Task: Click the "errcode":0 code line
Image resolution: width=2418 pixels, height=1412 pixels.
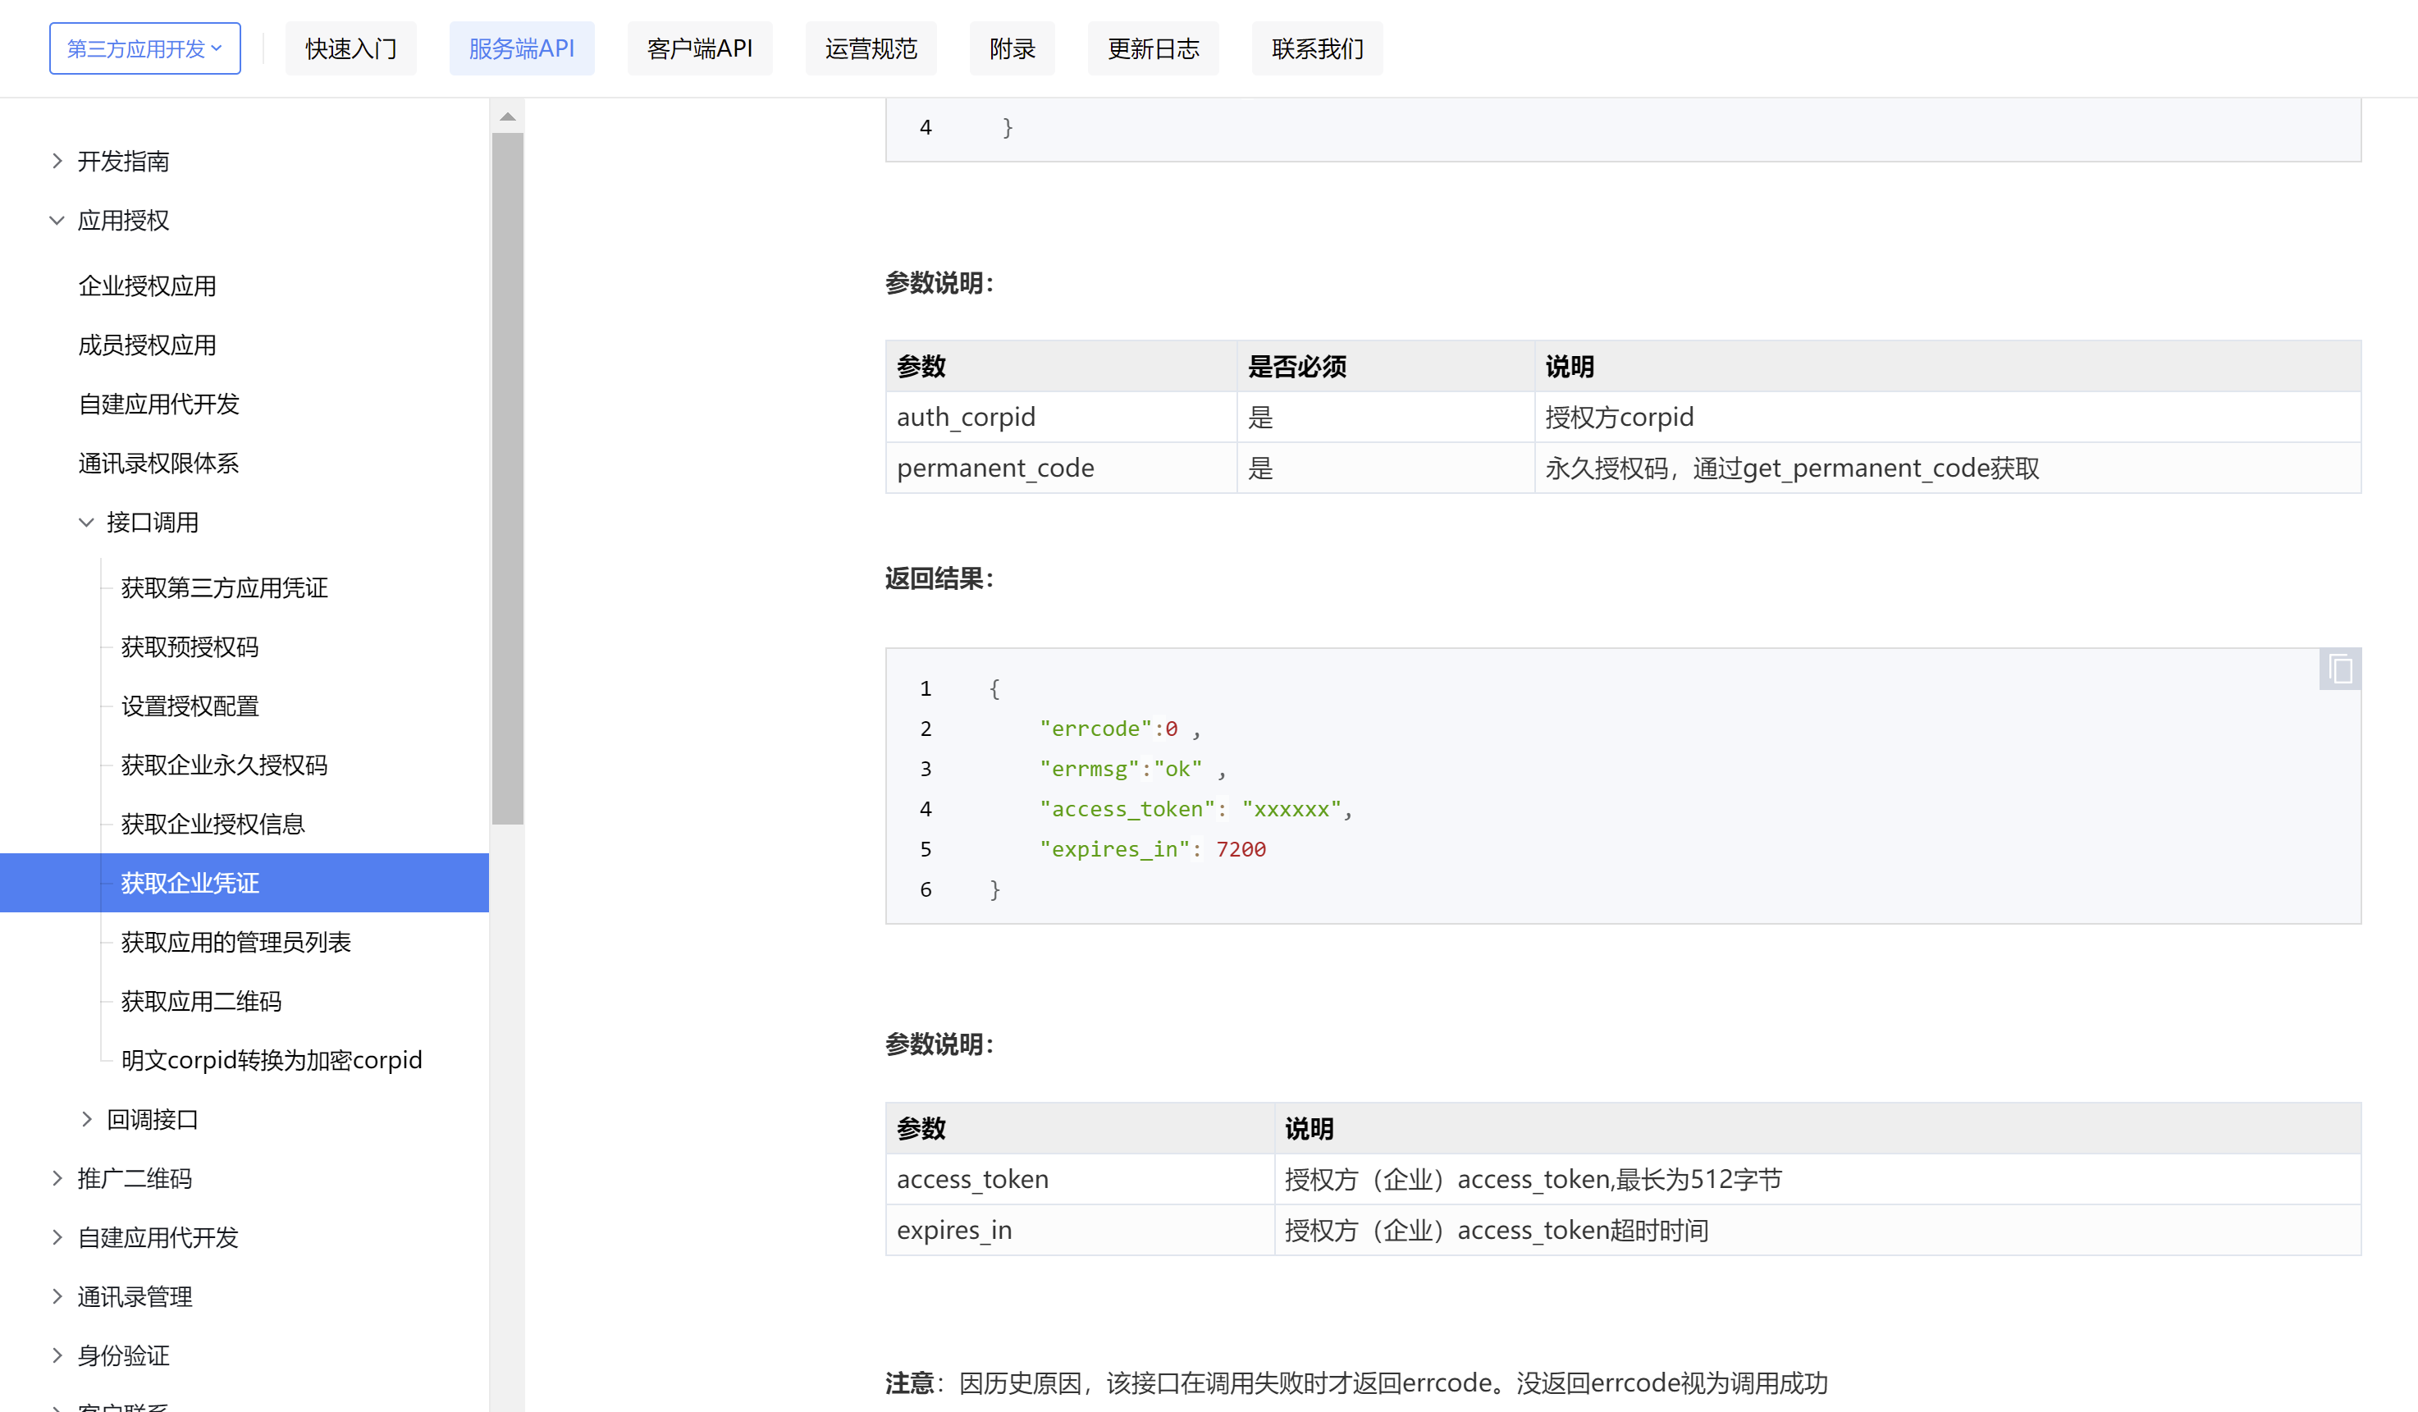Action: tap(1120, 728)
